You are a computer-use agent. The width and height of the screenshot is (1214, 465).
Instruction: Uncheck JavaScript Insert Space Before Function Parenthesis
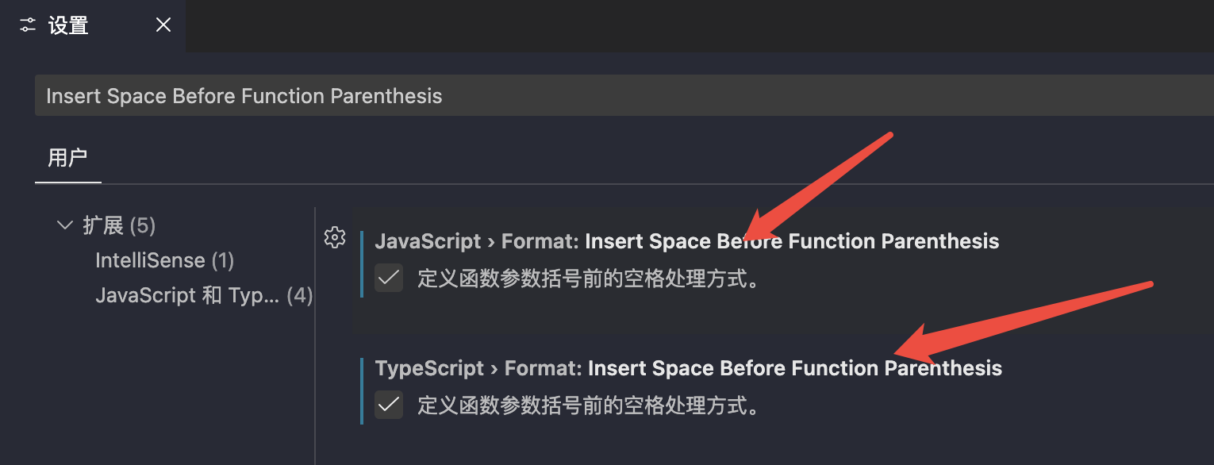coord(389,279)
